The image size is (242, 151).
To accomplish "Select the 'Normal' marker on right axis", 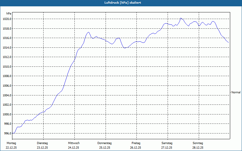I will click(x=236, y=92).
